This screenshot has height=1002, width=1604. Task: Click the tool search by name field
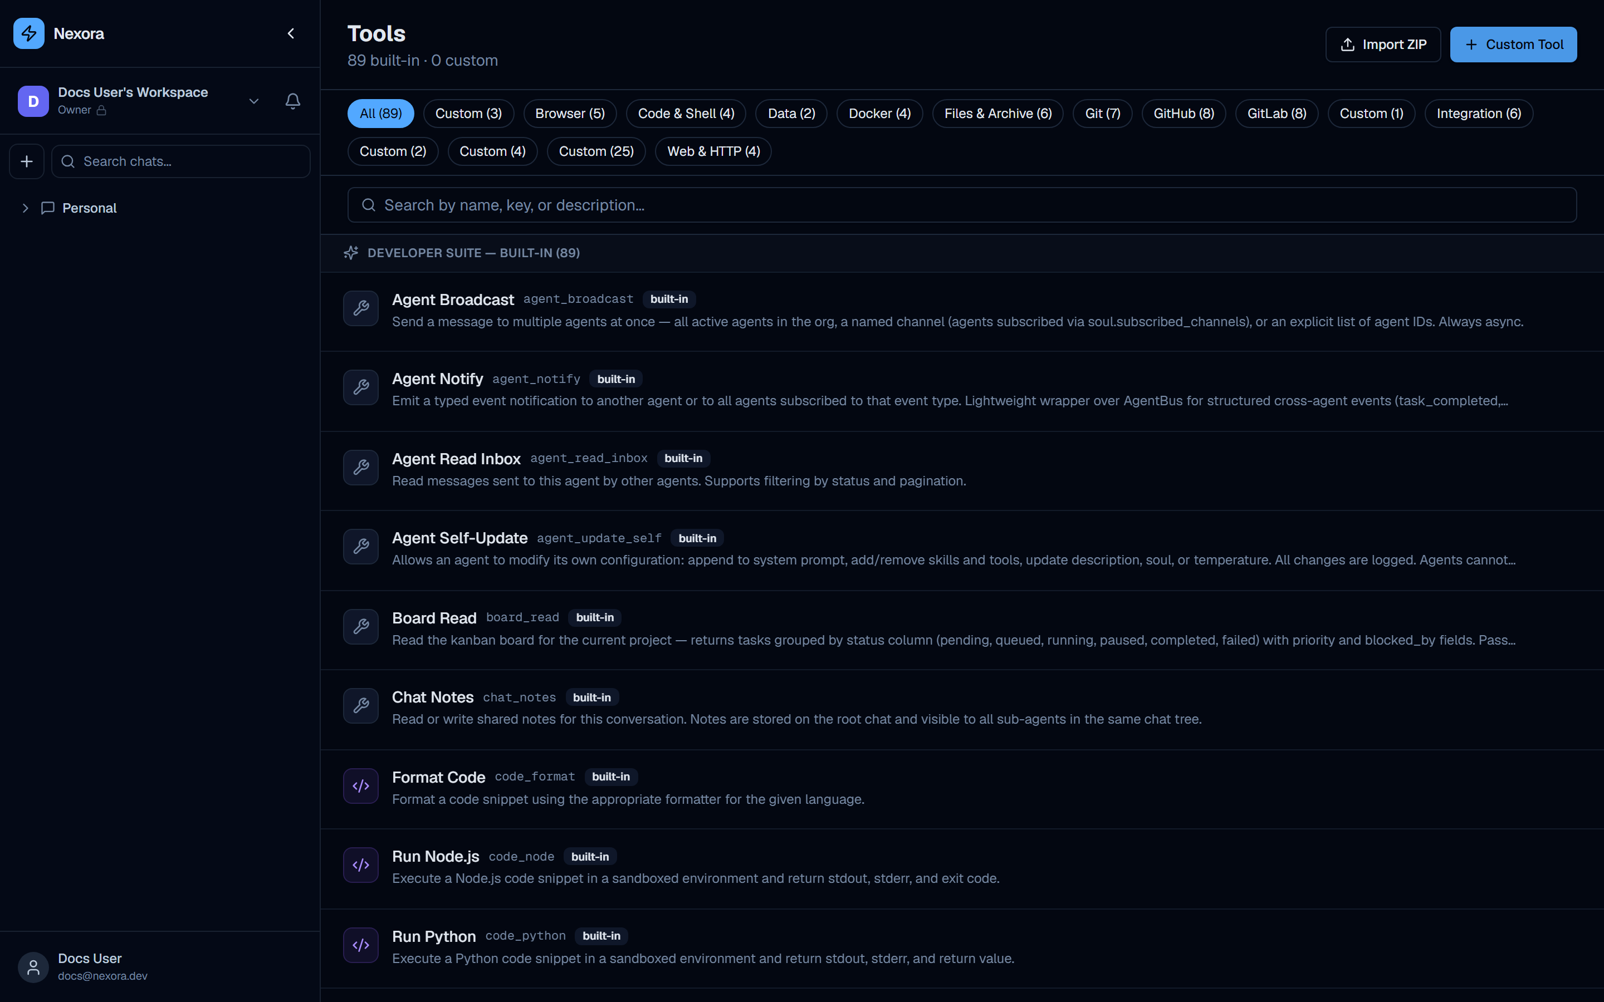pyautogui.click(x=962, y=205)
